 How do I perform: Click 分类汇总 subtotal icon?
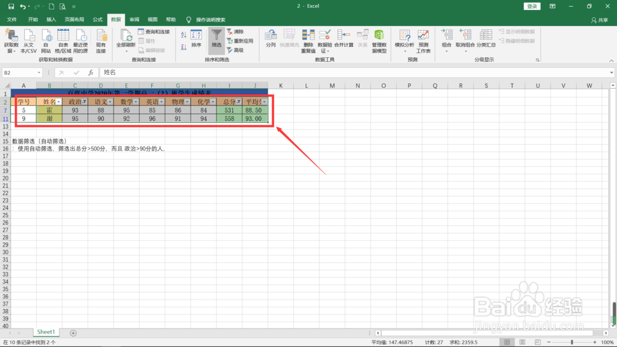pos(486,38)
